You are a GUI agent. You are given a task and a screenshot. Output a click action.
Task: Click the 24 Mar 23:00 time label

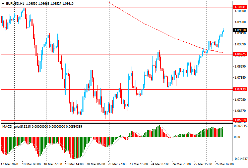[x=181, y=164]
